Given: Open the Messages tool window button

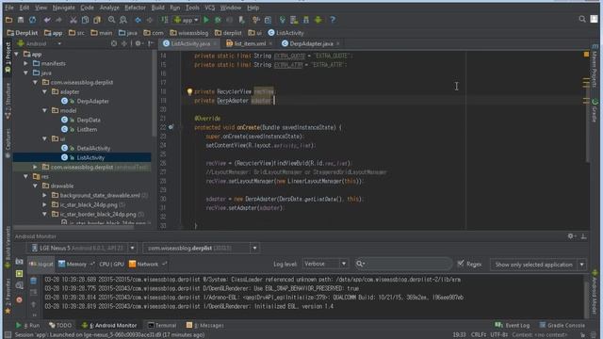Looking at the screenshot, I should coord(205,326).
